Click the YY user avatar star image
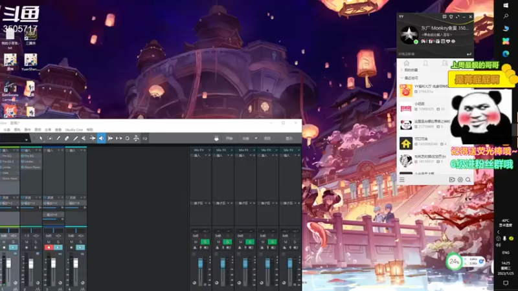518x291 pixels. [x=409, y=34]
